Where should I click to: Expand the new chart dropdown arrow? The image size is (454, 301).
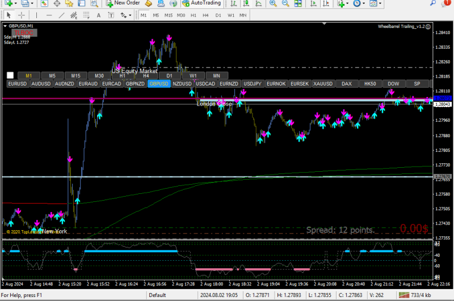(x=15, y=3)
